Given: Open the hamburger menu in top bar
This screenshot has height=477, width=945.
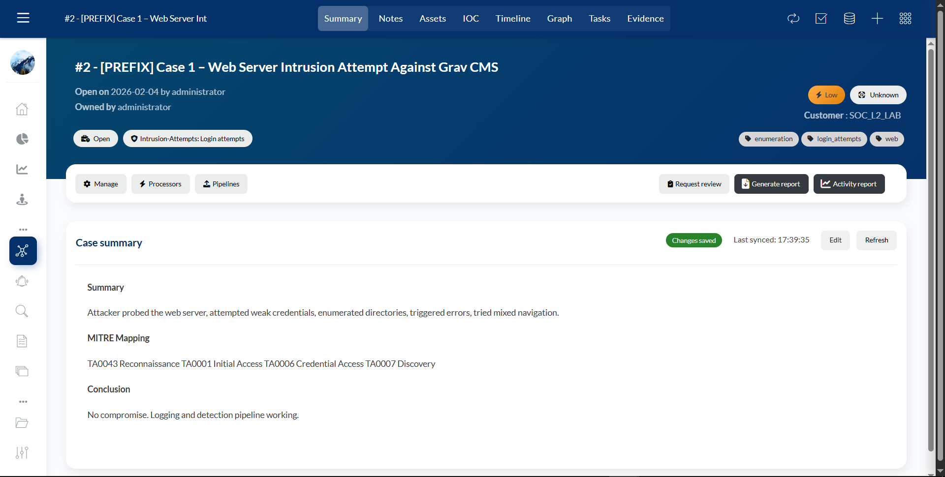Looking at the screenshot, I should tap(23, 18).
